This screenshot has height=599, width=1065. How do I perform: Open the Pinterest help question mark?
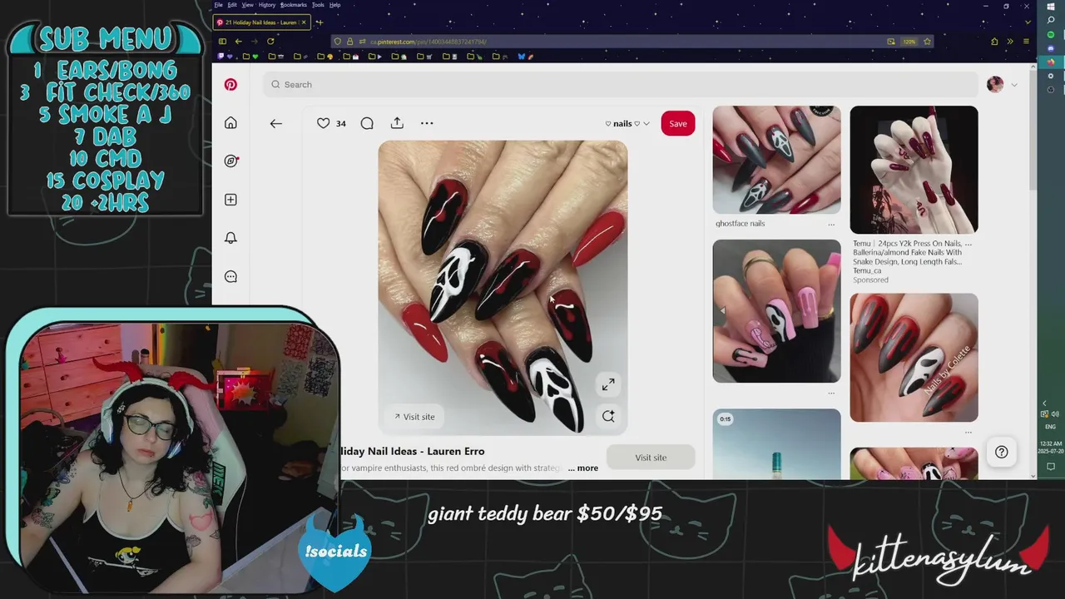[x=1002, y=452]
